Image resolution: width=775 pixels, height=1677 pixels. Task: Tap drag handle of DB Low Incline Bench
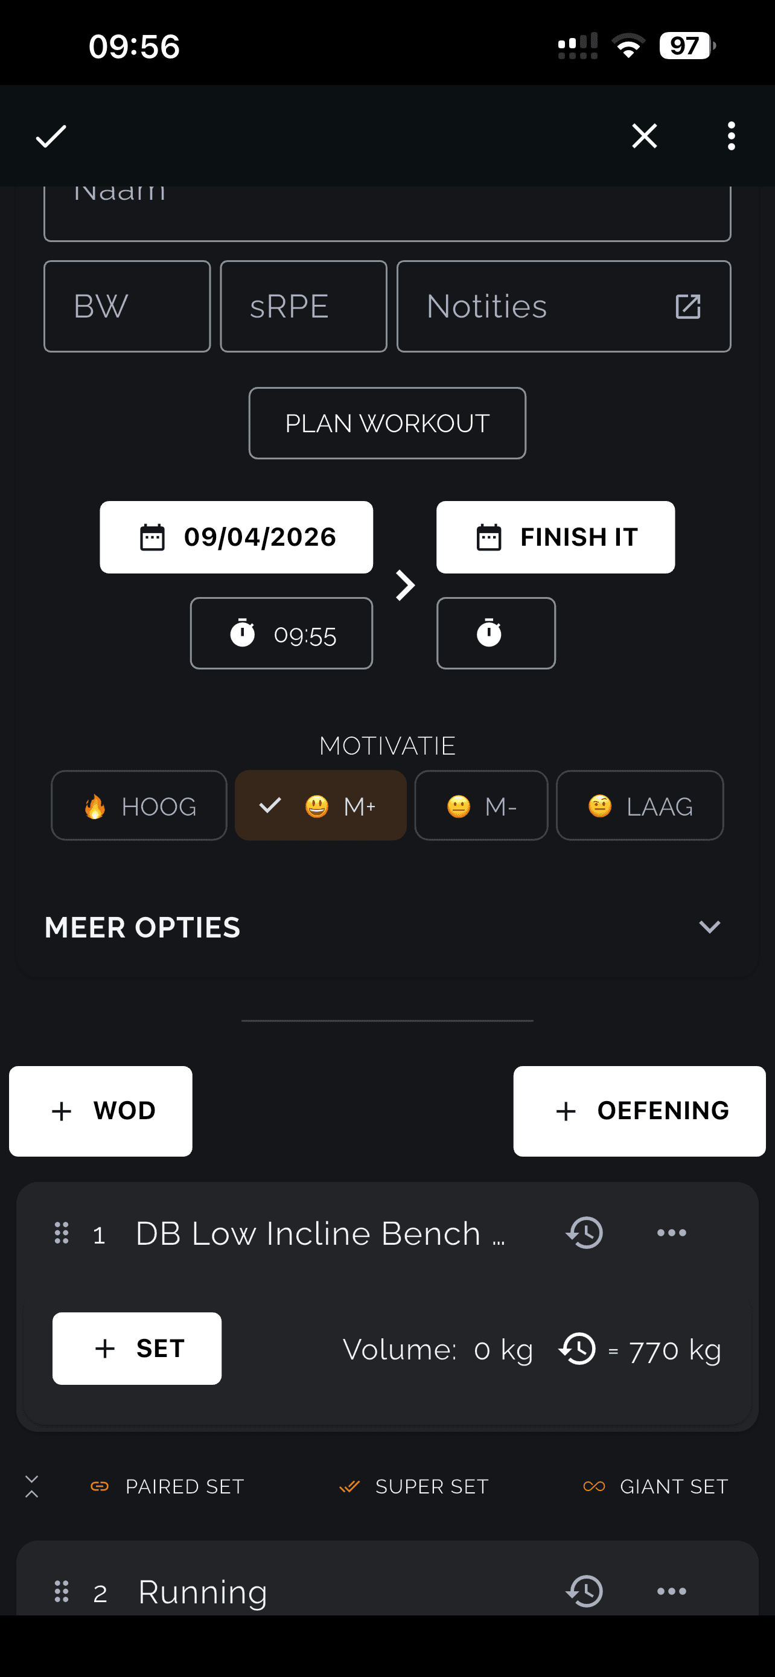coord(62,1233)
